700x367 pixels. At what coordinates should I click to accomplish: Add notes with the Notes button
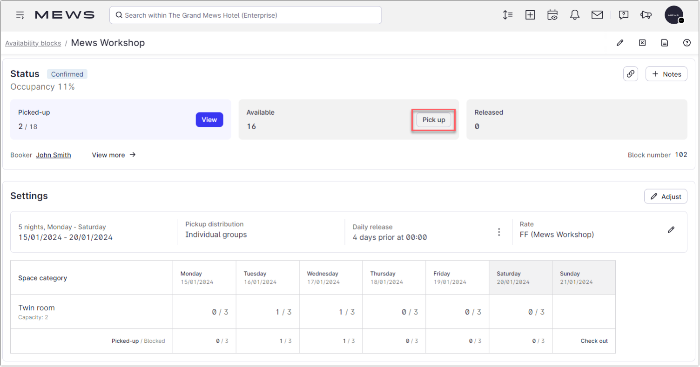(666, 74)
